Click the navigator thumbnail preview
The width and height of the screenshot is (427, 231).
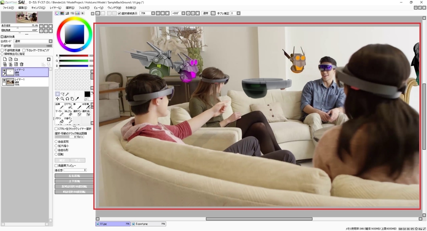click(27, 17)
